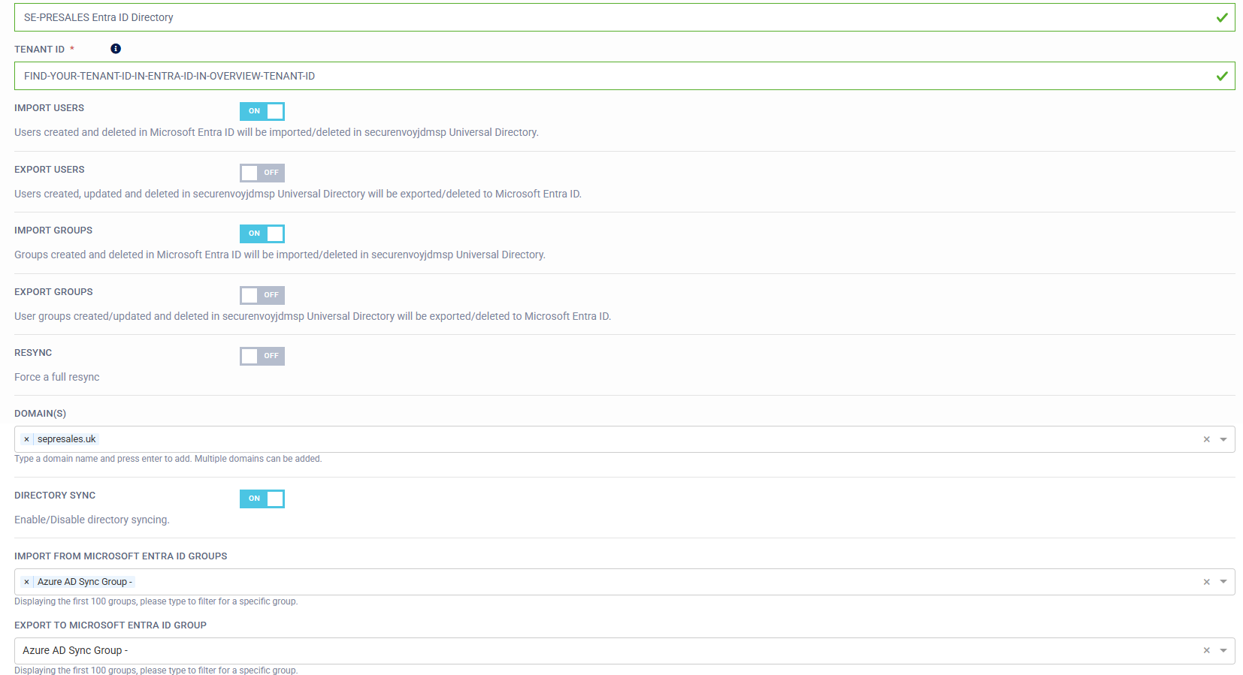Click the Tenant ID info icon
The image size is (1243, 675).
(116, 49)
